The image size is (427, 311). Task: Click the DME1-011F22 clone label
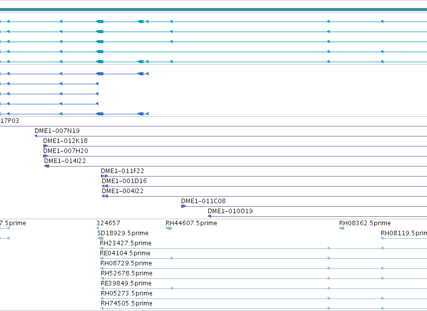[x=122, y=171]
